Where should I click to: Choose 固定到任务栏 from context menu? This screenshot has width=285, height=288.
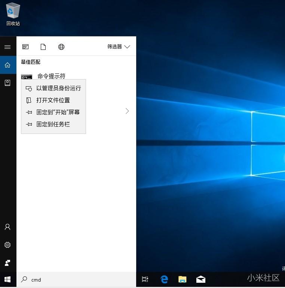[x=53, y=124]
